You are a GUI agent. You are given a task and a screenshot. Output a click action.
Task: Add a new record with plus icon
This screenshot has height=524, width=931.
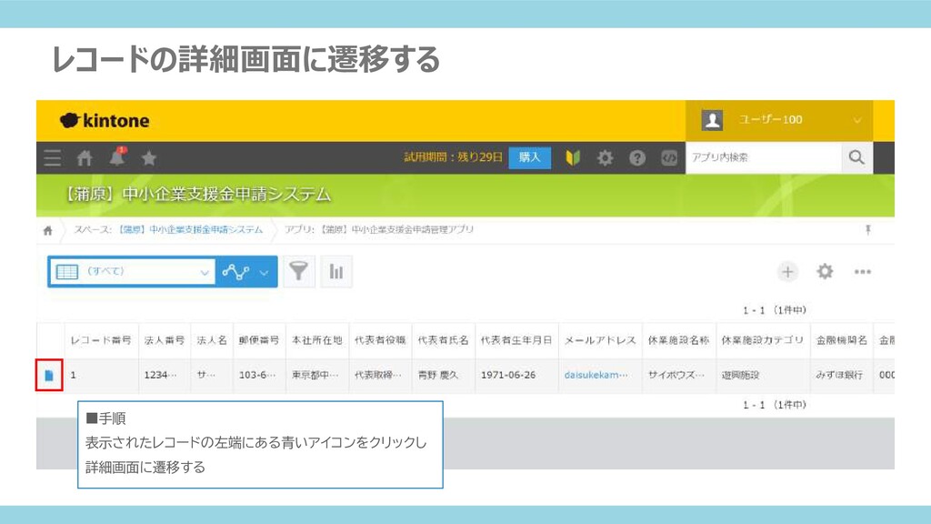click(787, 272)
